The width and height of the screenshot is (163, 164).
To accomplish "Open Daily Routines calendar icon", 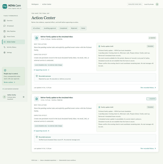I will tap(5, 31).
